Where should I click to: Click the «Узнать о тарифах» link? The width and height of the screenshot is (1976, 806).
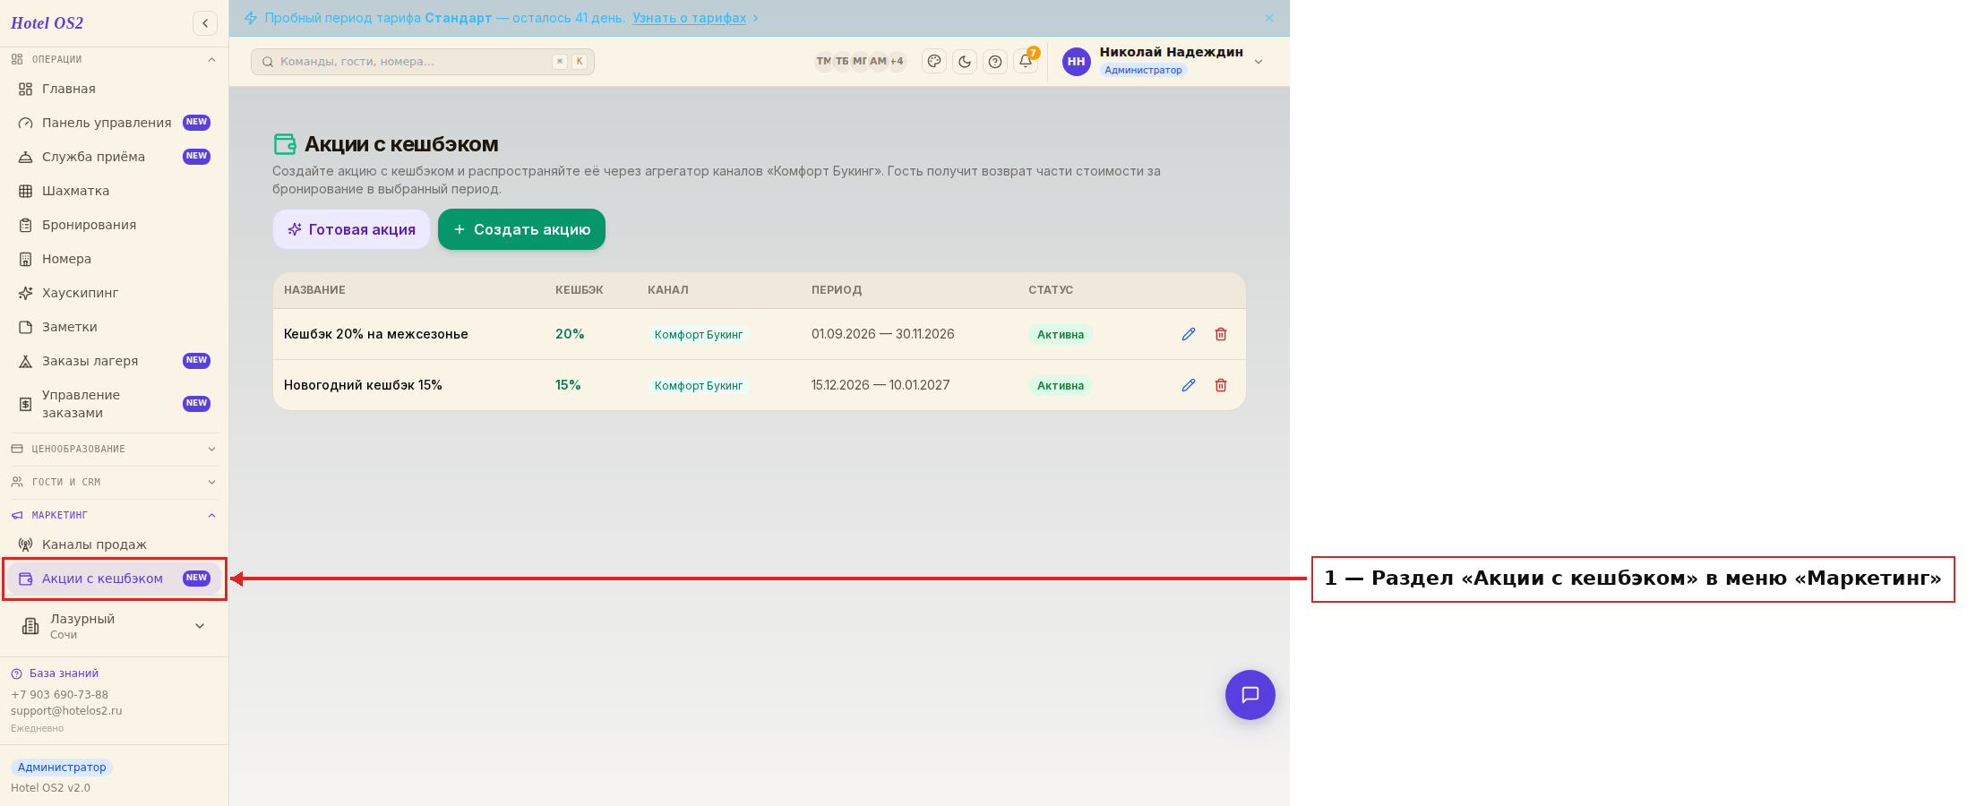coord(689,18)
